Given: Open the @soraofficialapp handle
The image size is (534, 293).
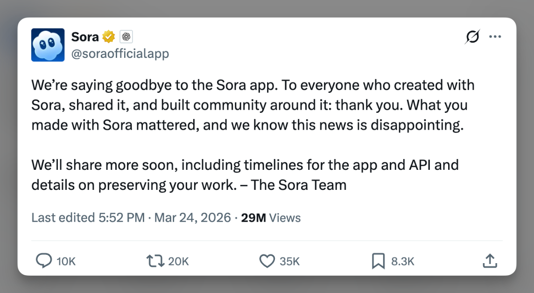Looking at the screenshot, I should (x=120, y=54).
